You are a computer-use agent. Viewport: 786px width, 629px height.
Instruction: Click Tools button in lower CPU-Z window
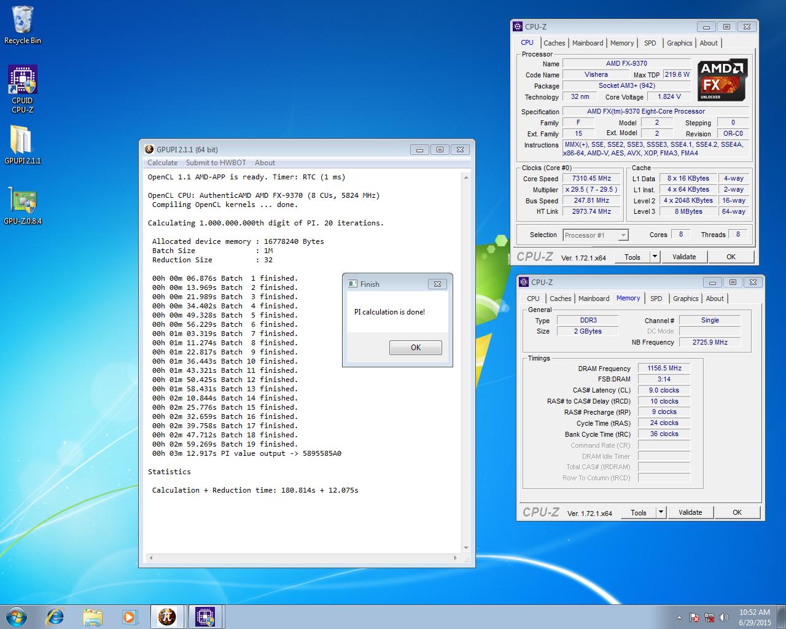coord(639,512)
